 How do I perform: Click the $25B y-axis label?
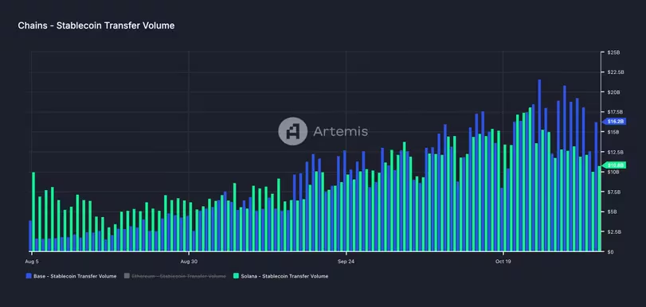(613, 52)
